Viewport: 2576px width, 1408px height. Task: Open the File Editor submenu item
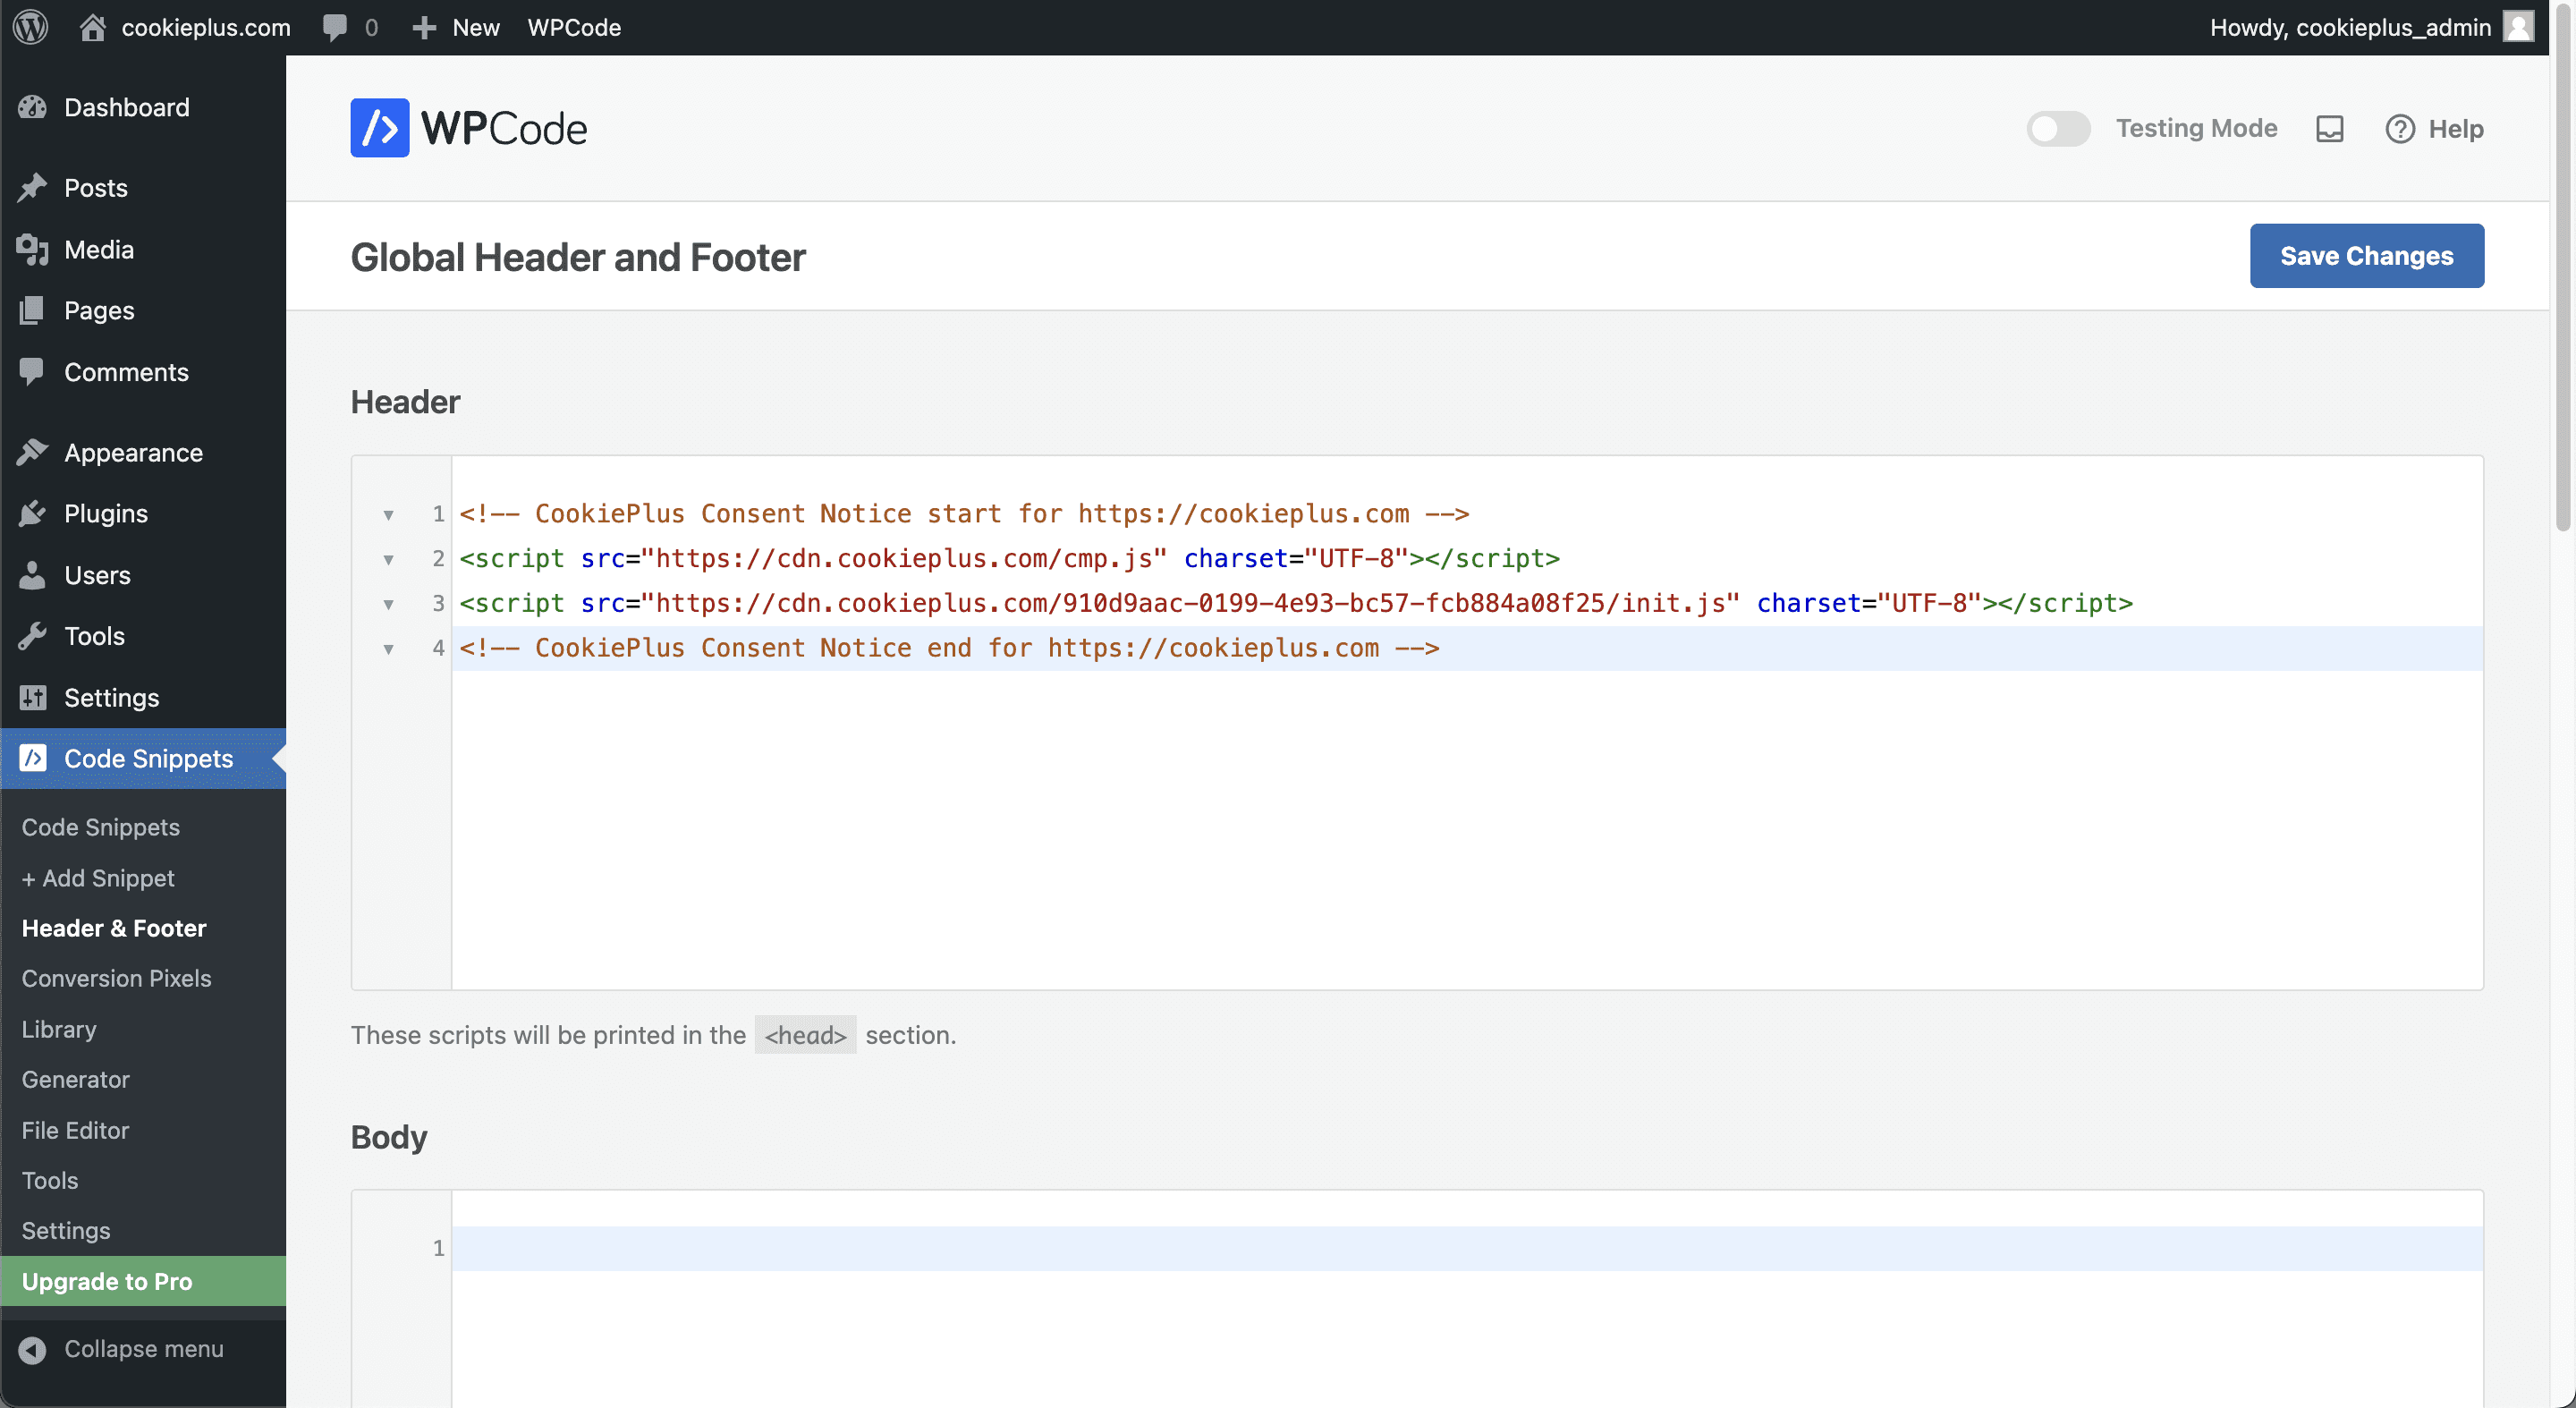point(76,1129)
